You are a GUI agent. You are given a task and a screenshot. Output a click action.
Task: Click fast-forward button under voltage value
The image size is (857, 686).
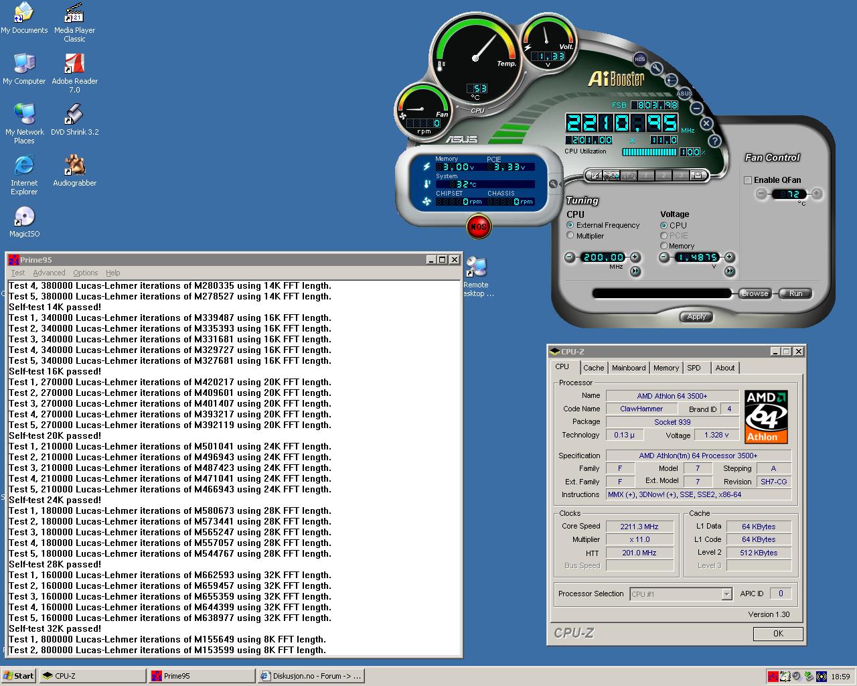click(729, 271)
